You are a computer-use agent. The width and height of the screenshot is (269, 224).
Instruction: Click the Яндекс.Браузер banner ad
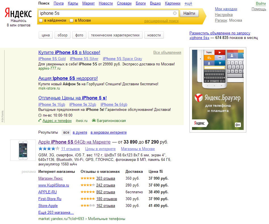[218, 90]
